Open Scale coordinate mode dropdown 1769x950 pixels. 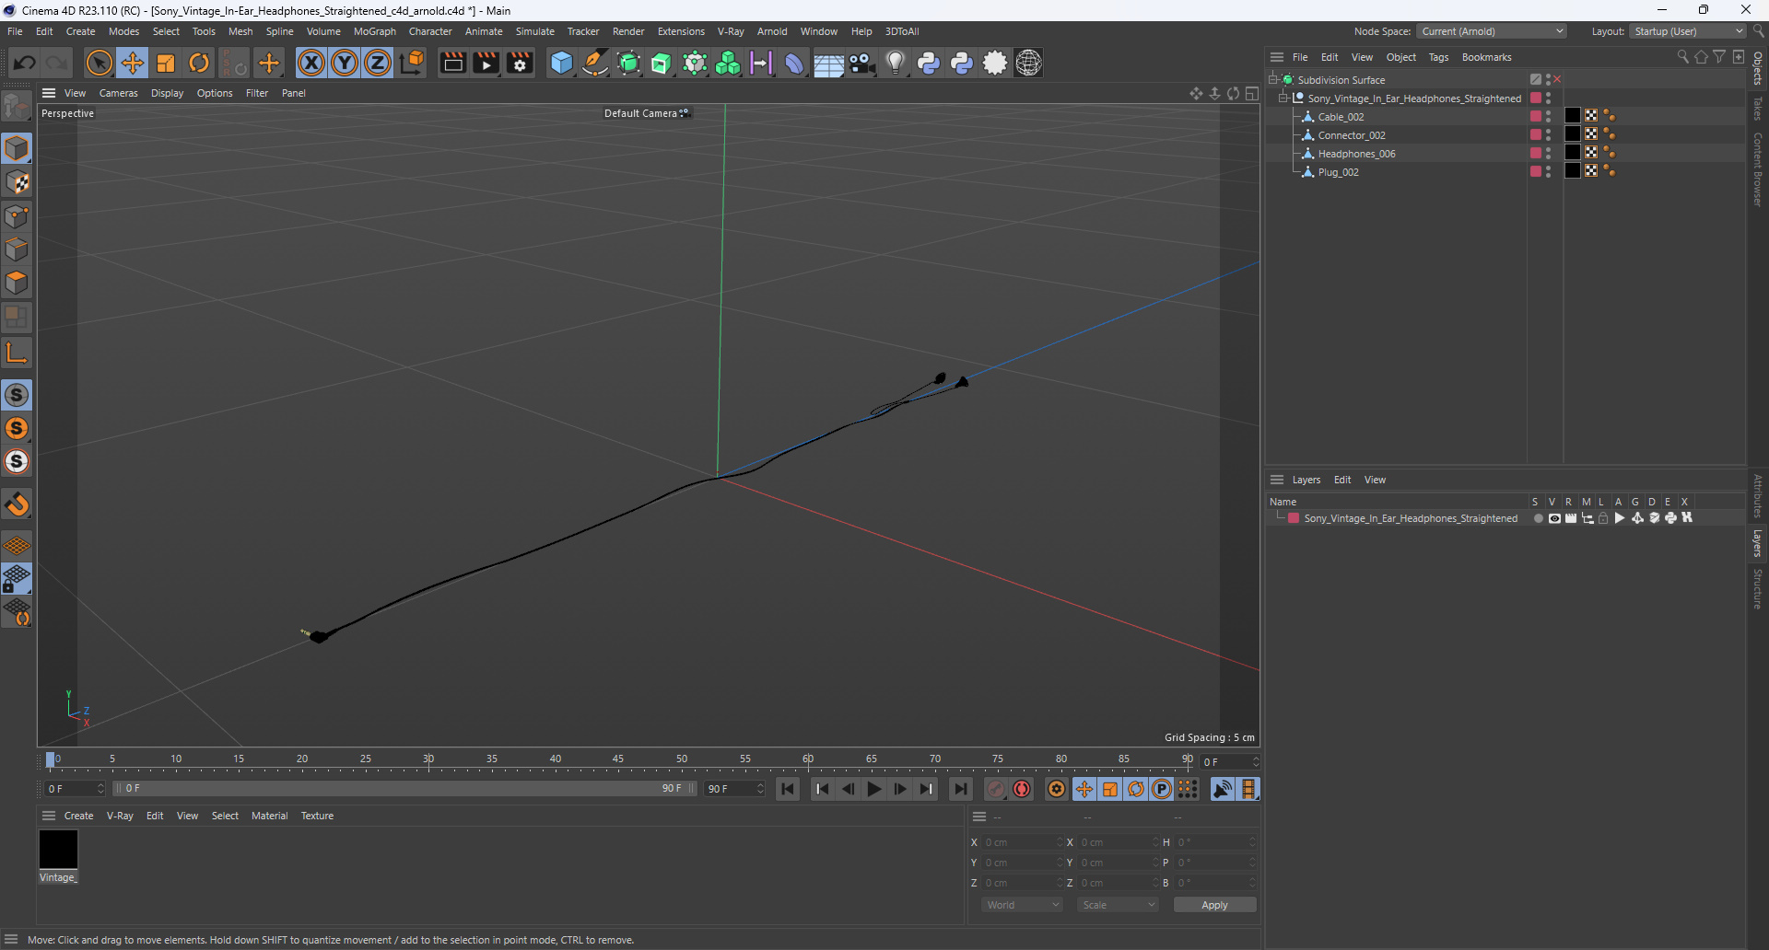(x=1118, y=905)
